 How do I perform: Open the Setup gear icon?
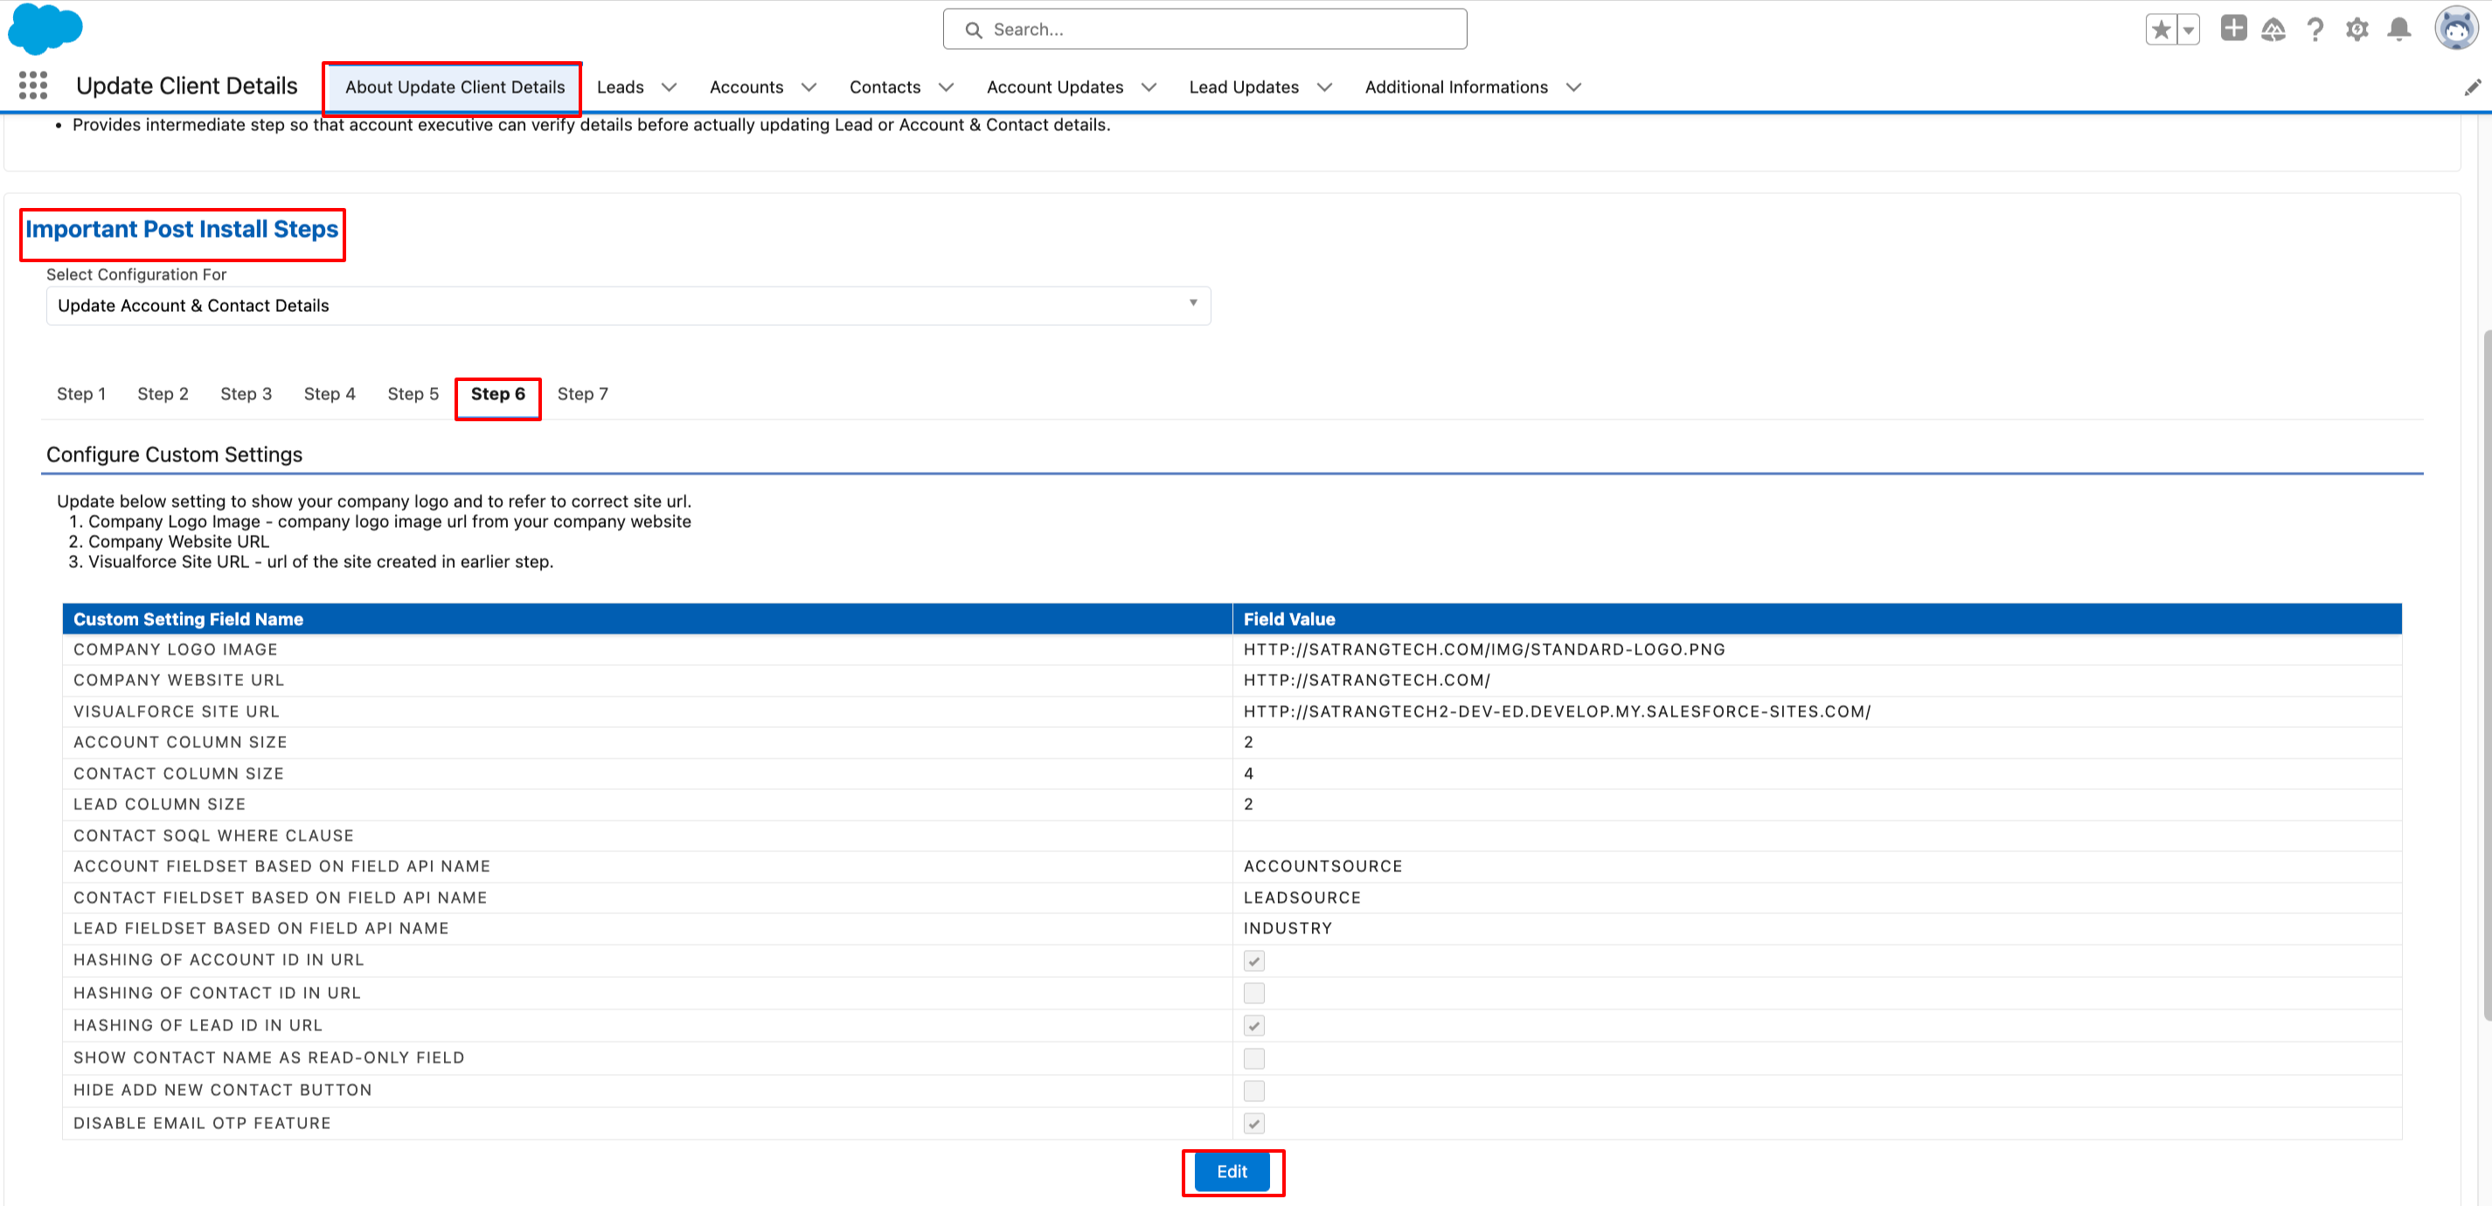click(x=2357, y=30)
